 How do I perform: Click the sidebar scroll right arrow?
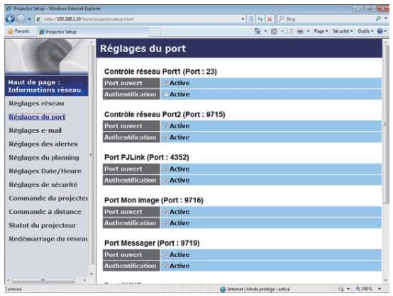pos(84,280)
